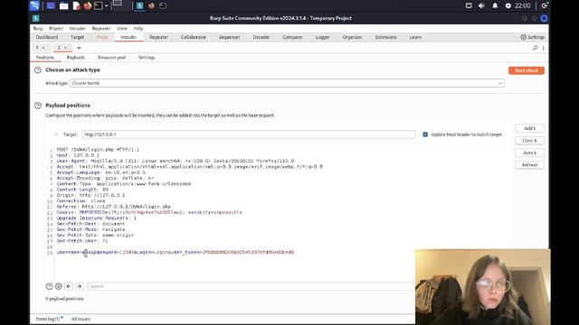Open the Project menu
This screenshot has height=325, width=579.
[56, 28]
